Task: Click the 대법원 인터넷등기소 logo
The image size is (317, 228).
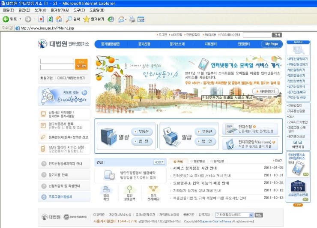Action: coord(63,44)
